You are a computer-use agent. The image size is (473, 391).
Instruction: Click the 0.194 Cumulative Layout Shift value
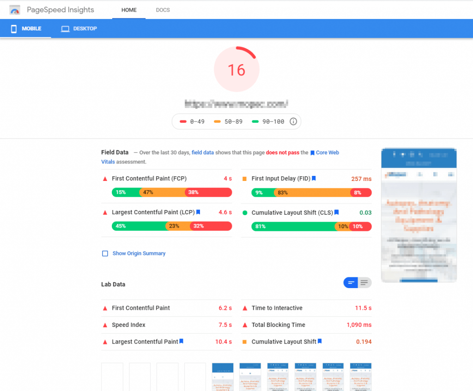364,342
